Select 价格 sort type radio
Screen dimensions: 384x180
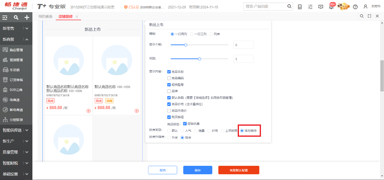[x=209, y=131]
